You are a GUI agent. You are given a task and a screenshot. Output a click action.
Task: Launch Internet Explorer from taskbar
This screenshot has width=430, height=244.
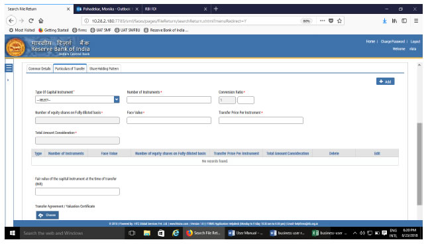[x=176, y=233]
